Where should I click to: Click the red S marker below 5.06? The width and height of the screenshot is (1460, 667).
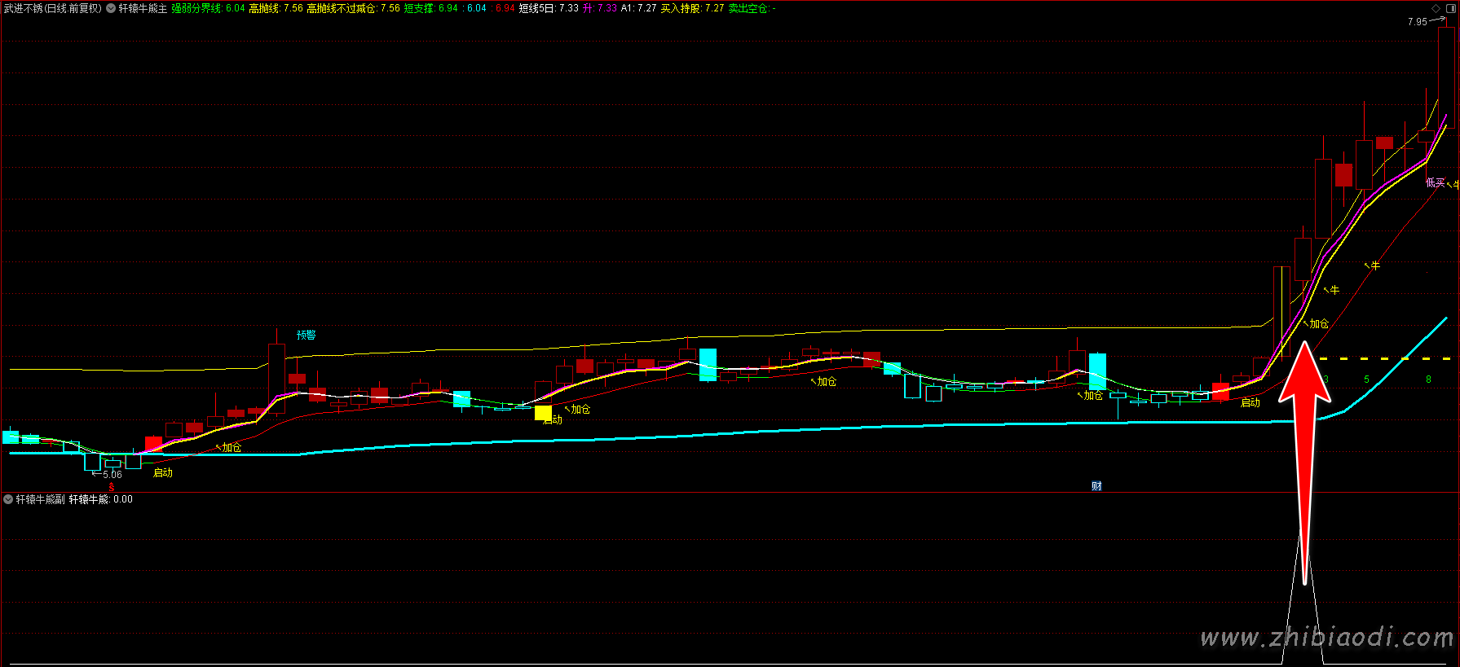(x=112, y=487)
